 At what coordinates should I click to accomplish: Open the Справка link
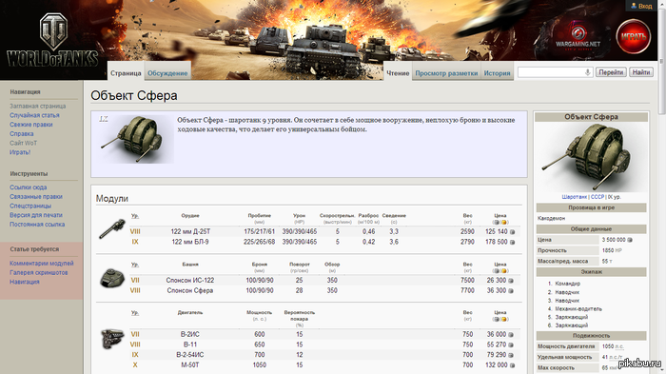tap(22, 134)
